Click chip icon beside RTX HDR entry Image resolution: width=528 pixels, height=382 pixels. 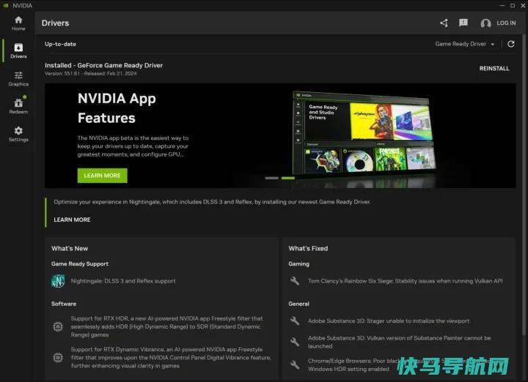[x=58, y=326]
